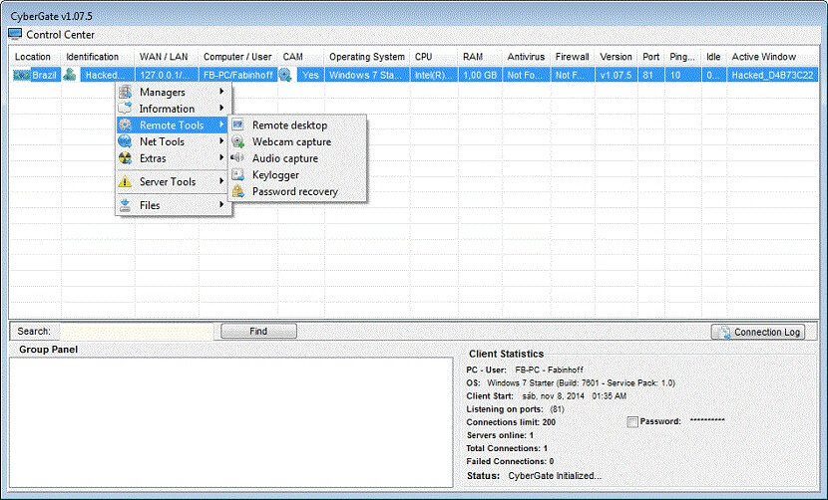The width and height of the screenshot is (828, 500).
Task: Click the Find button
Action: tap(258, 332)
